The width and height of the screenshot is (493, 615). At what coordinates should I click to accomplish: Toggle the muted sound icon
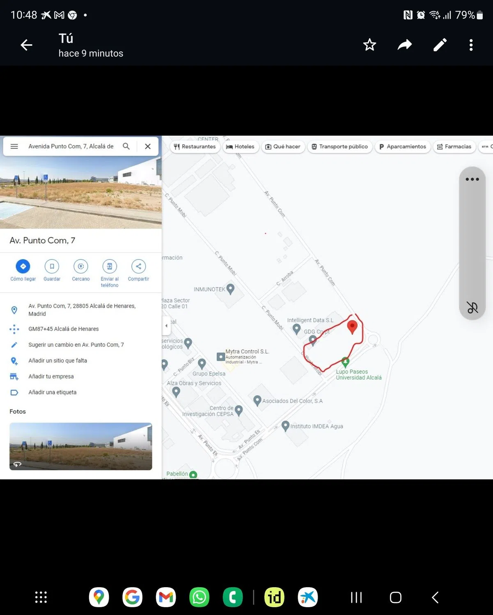472,307
